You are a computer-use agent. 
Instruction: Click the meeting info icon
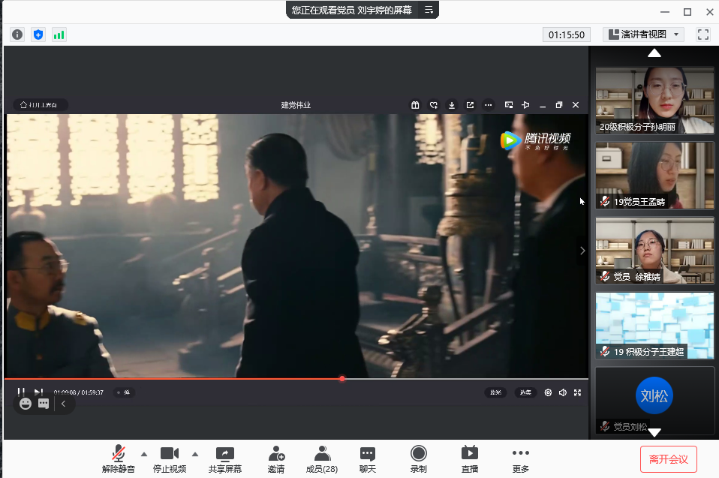pos(17,35)
